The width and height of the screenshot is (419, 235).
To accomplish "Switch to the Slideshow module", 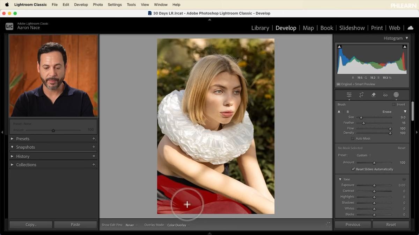I will [x=352, y=28].
